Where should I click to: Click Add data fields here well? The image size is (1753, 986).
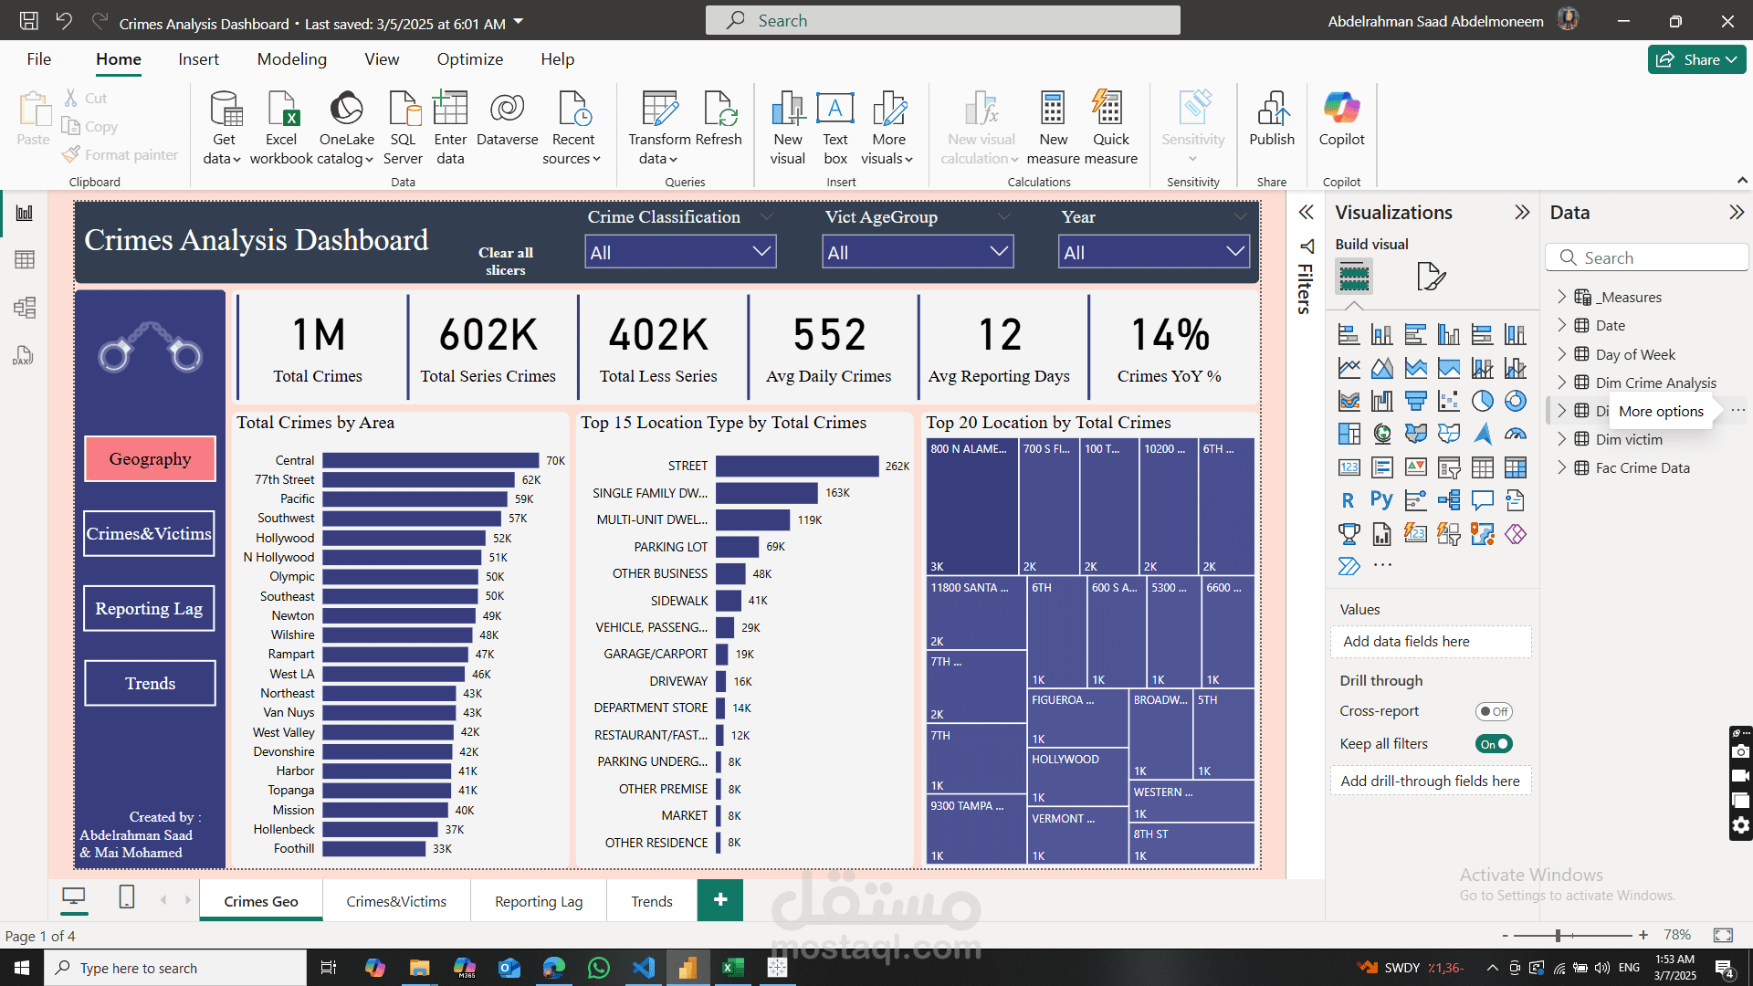click(x=1431, y=642)
